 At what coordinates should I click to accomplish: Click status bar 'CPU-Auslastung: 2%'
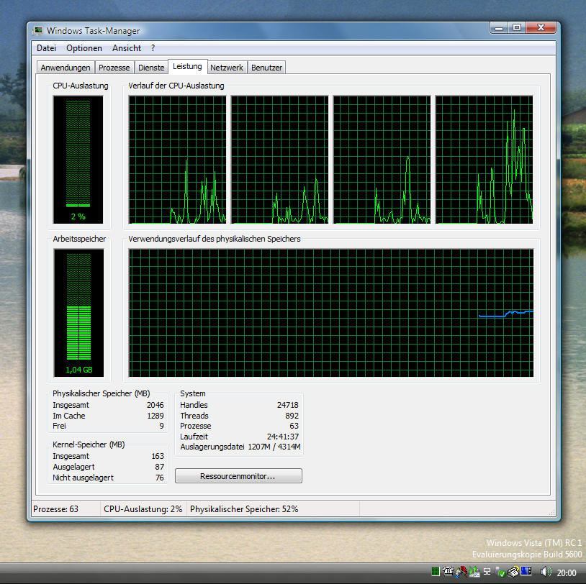143,509
